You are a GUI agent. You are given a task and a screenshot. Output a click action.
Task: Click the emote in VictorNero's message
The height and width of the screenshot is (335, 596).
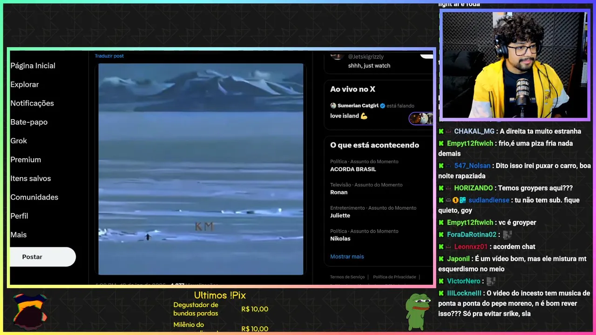coord(491,281)
